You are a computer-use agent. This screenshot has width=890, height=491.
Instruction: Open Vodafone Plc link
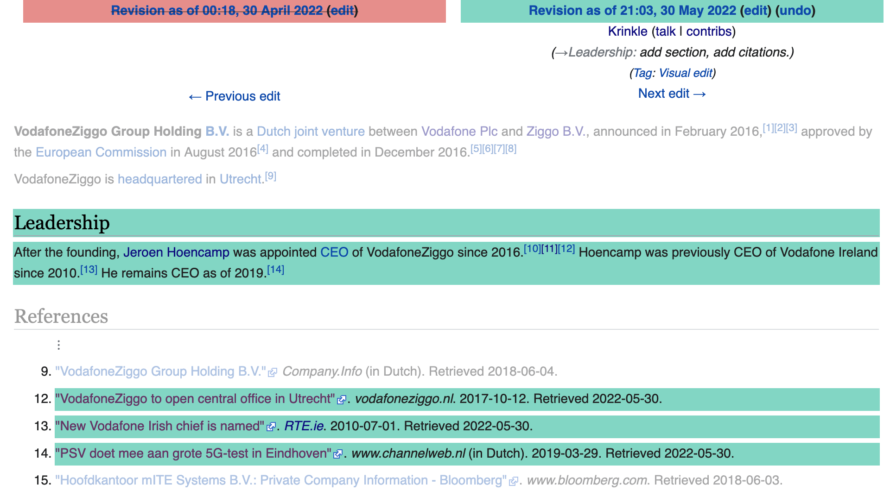pyautogui.click(x=459, y=131)
